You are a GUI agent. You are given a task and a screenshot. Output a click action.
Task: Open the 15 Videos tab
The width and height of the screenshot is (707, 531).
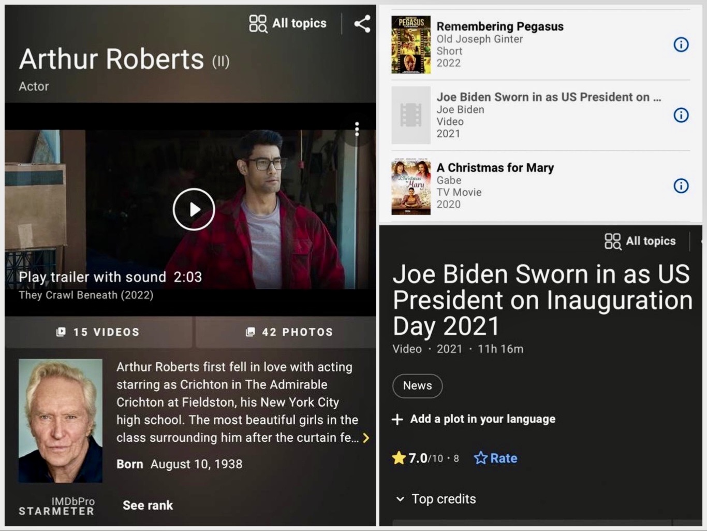pos(98,332)
